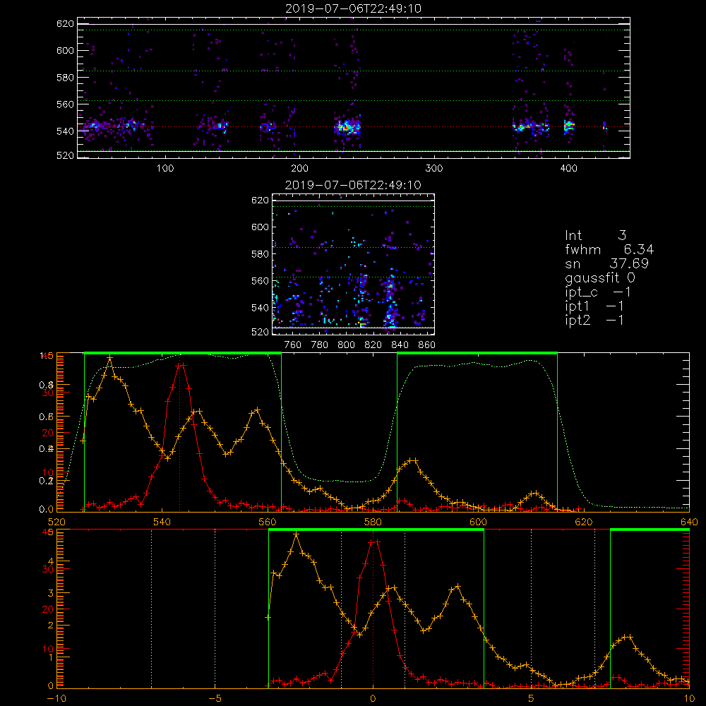Click the orange peak near 558 in third plot
Image resolution: width=706 pixels, height=706 pixels.
pyautogui.click(x=257, y=409)
